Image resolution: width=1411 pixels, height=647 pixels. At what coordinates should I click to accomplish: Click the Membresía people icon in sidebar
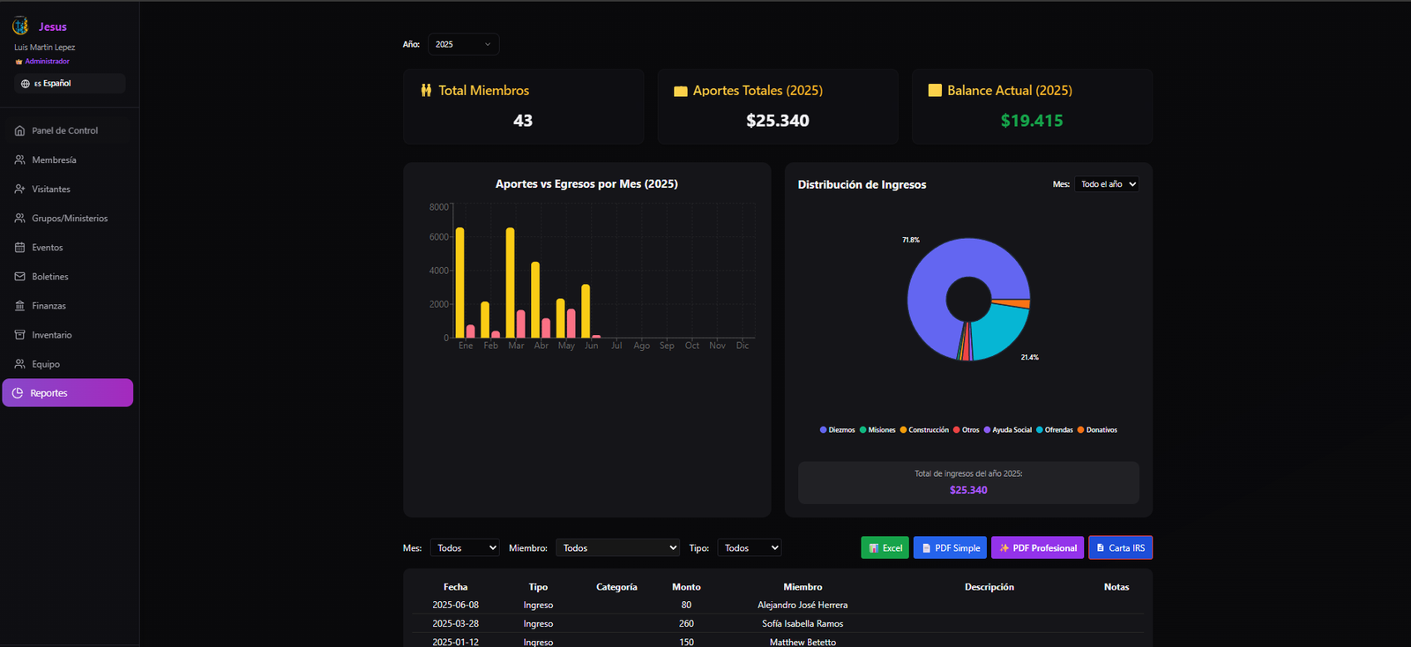[x=19, y=160]
